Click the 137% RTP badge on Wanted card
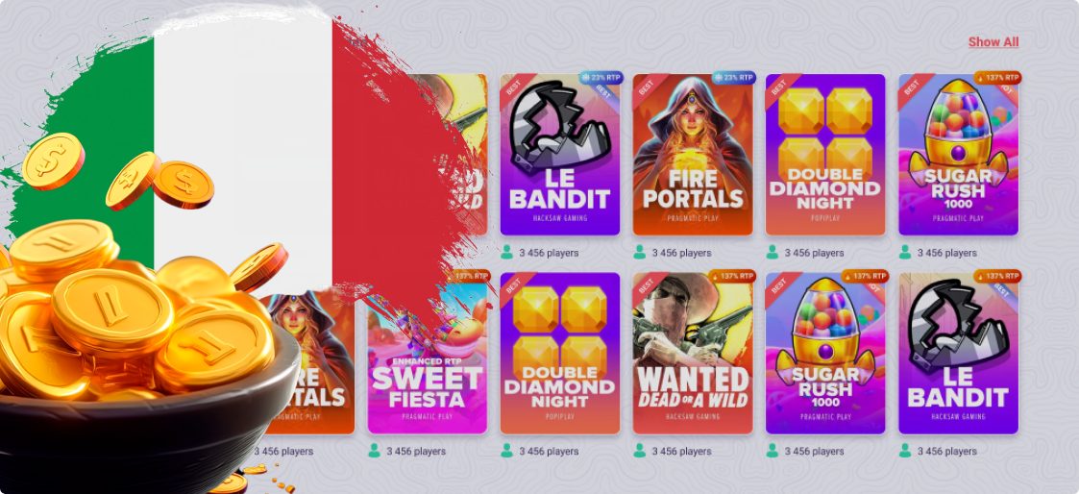 731,276
